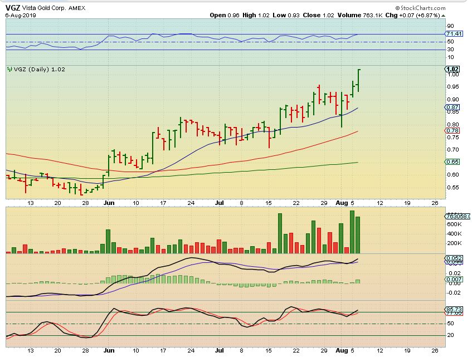This screenshot has height=357, width=472.
Task: Click the Open 0.96 value
Action: pyautogui.click(x=224, y=16)
